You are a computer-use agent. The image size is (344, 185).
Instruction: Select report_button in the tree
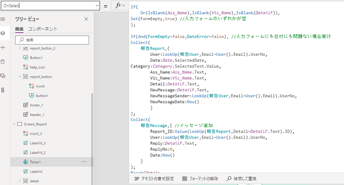coord(41,77)
